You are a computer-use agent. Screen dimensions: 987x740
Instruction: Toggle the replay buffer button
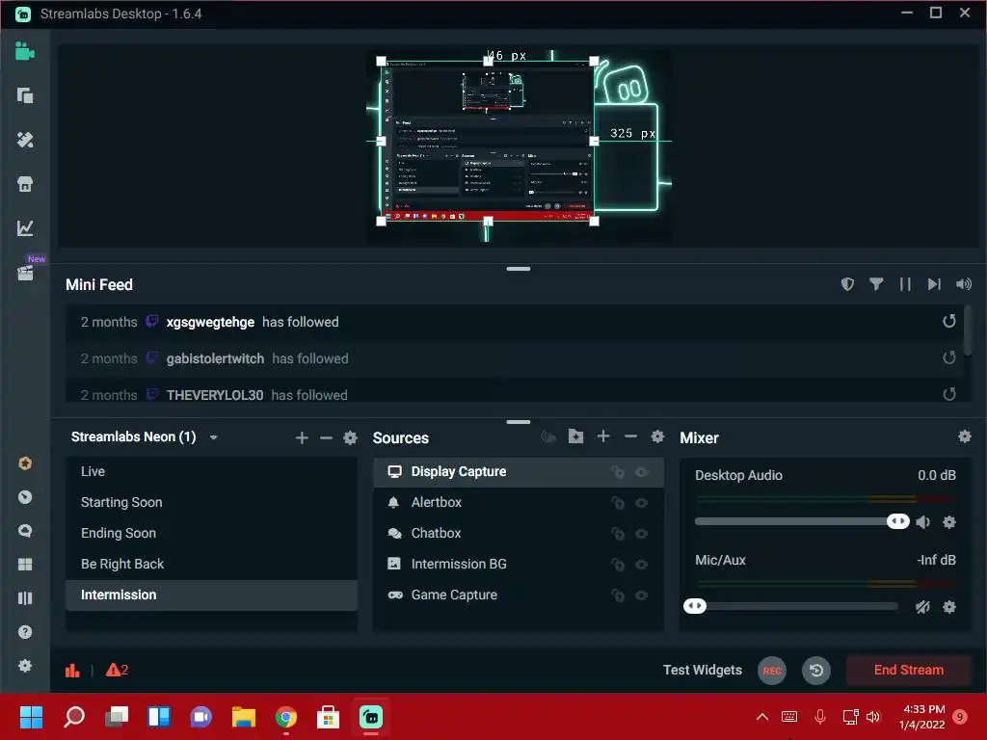tap(815, 671)
